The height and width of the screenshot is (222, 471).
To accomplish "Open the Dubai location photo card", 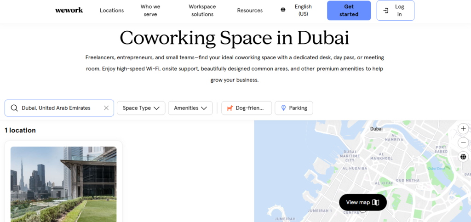I will pos(63,184).
